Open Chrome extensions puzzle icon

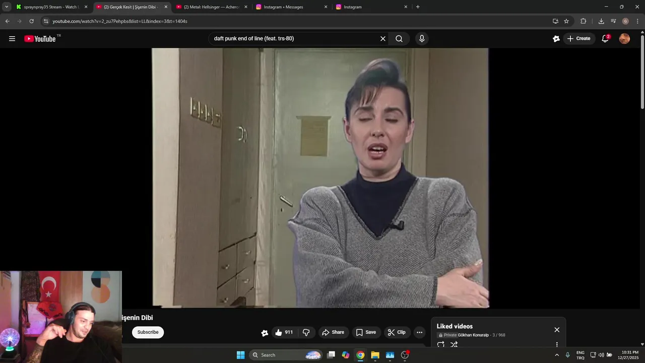(583, 21)
